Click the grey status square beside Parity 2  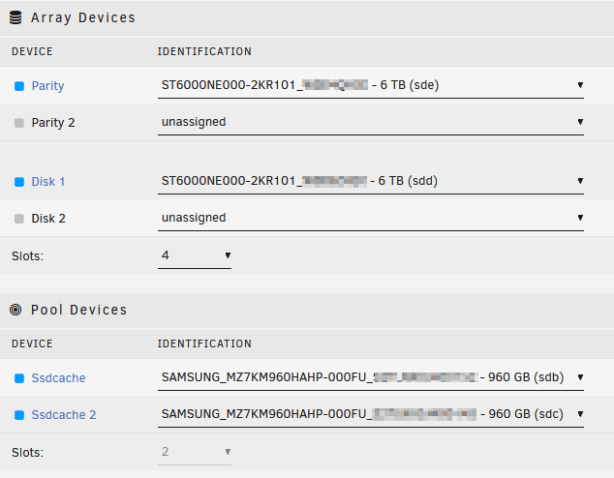tap(19, 123)
